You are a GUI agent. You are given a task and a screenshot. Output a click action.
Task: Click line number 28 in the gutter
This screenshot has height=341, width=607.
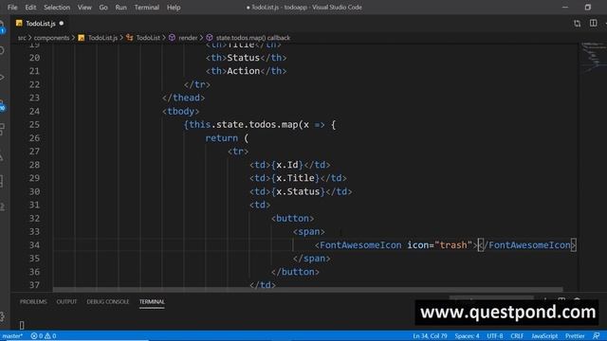[34, 165]
